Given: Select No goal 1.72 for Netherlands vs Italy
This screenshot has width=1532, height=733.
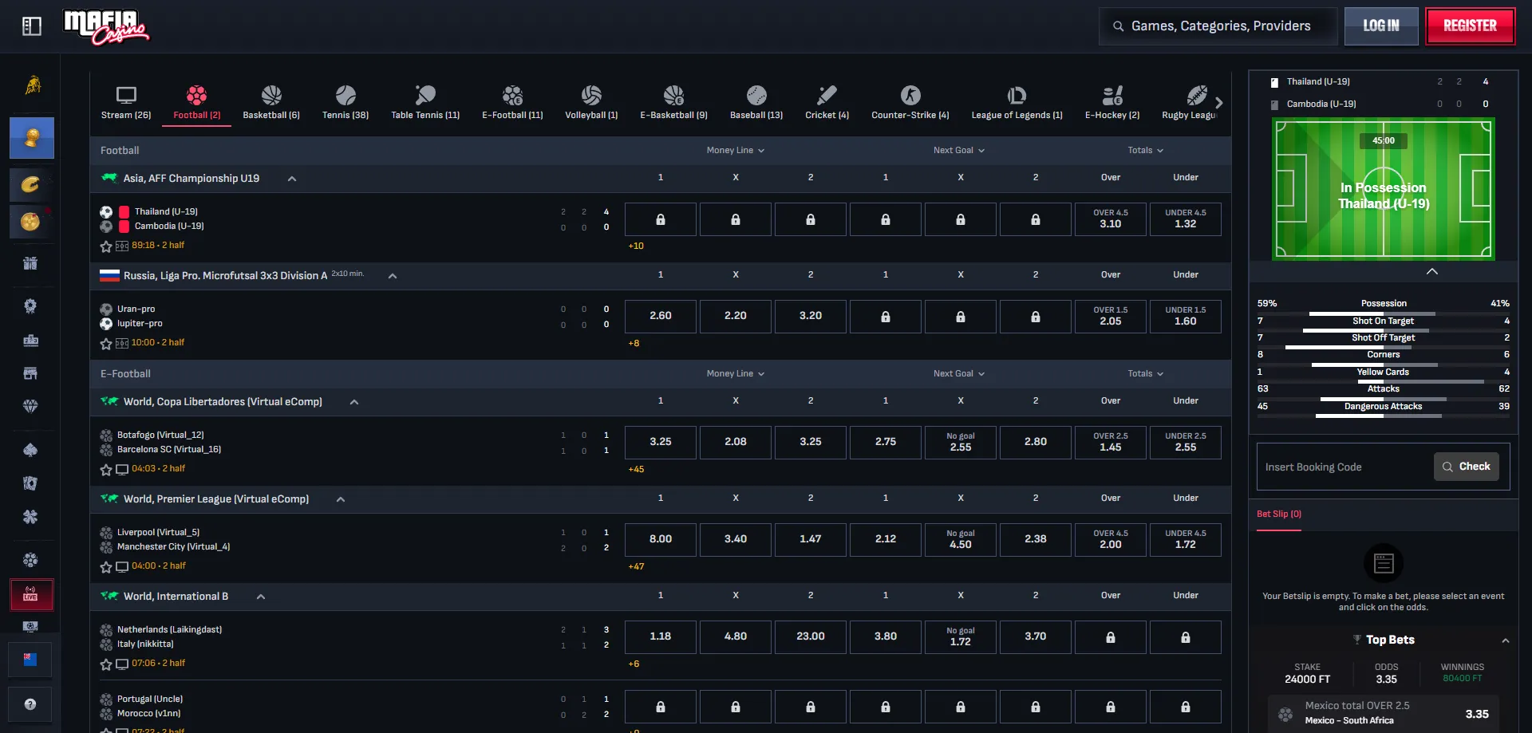Looking at the screenshot, I should tap(961, 637).
